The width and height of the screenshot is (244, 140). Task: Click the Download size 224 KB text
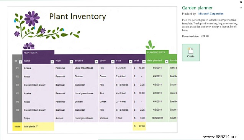195,36
